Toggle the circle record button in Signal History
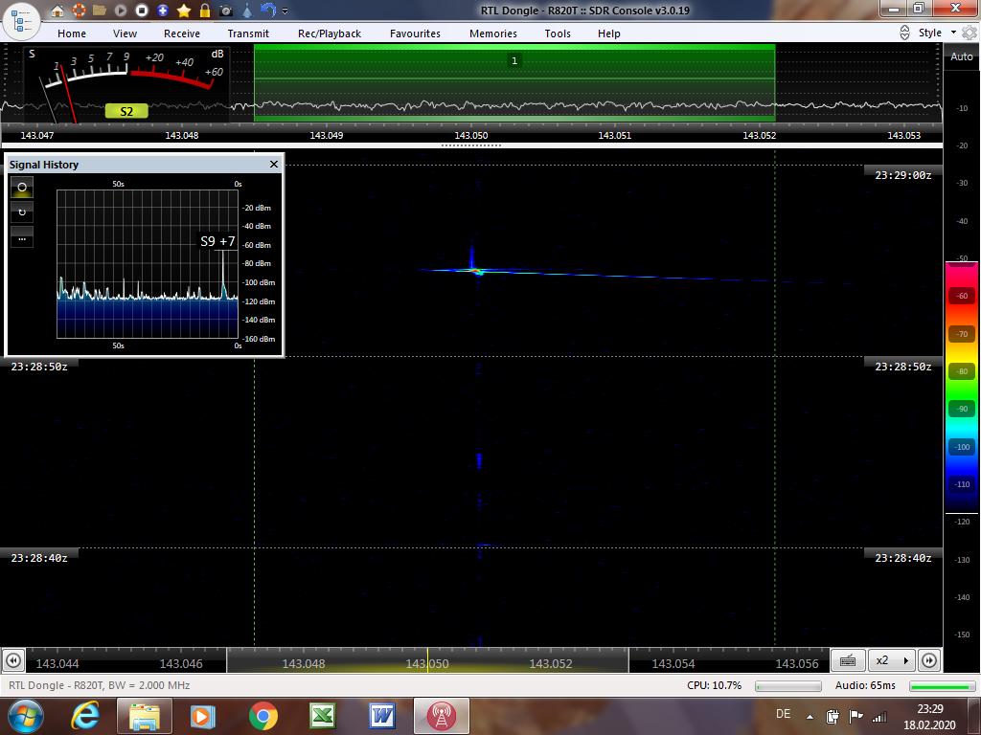 point(22,187)
